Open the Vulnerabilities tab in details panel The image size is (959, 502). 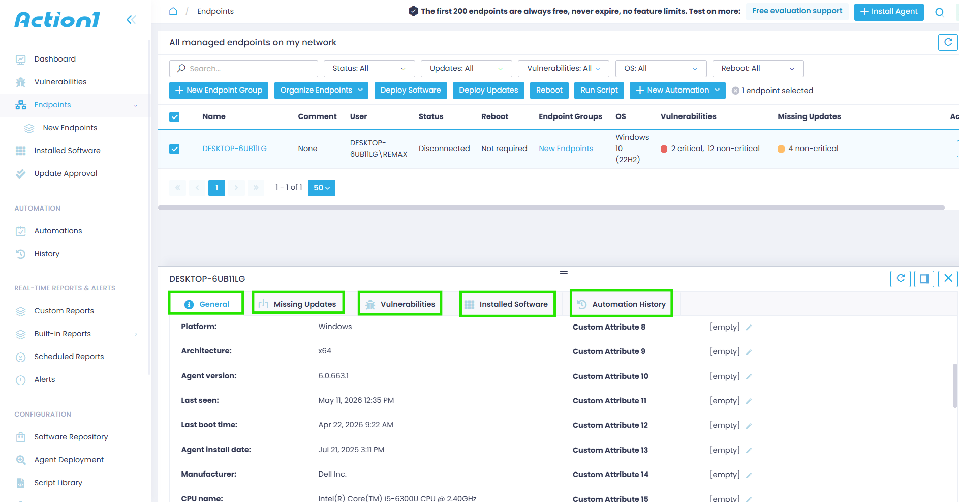(400, 304)
